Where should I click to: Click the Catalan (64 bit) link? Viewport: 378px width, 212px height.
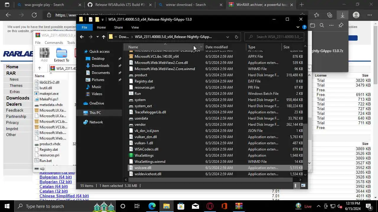(54, 187)
